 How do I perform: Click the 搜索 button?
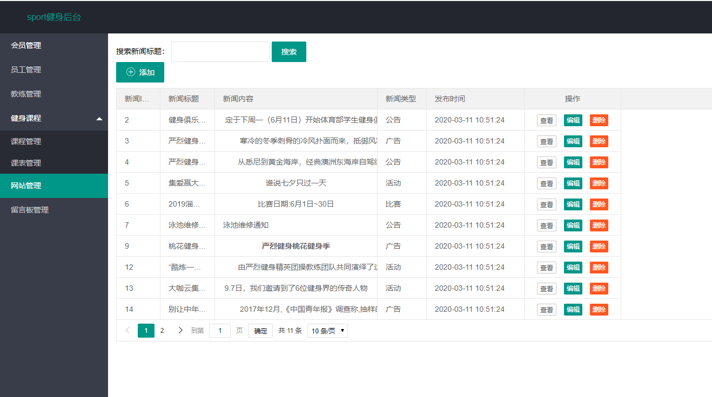[289, 52]
